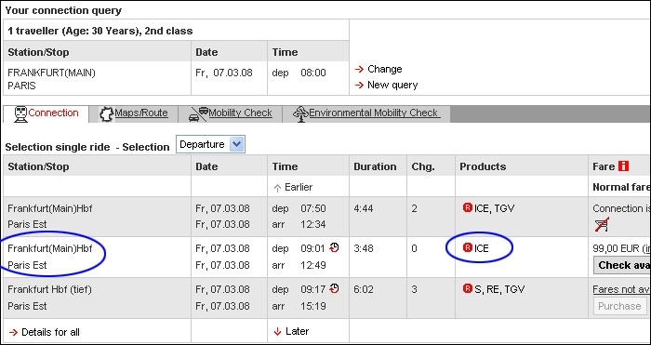Click the Change link
Image resolution: width=651 pixels, height=345 pixels.
[379, 69]
